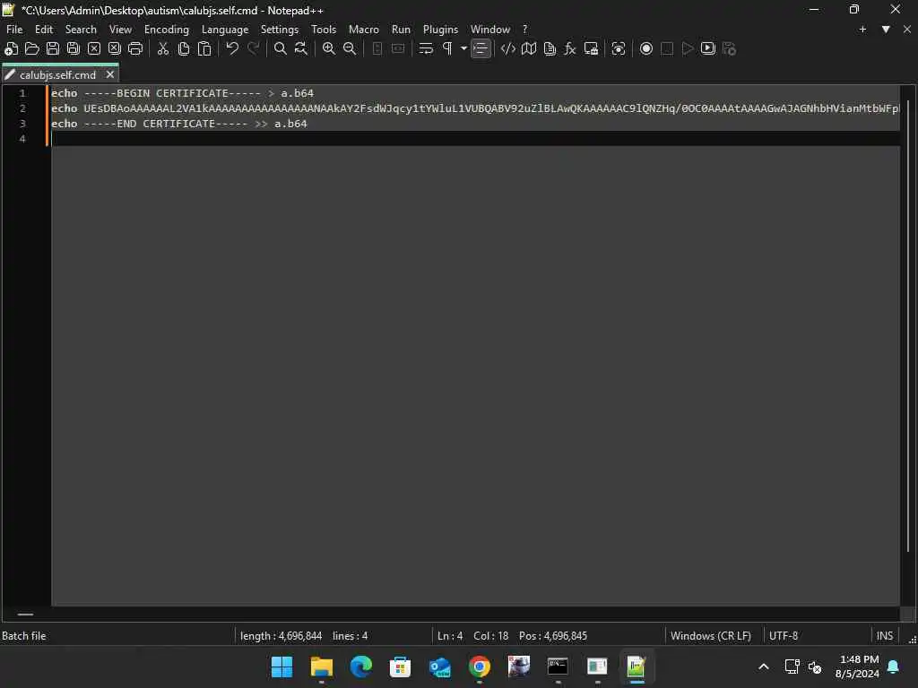Image resolution: width=918 pixels, height=688 pixels.
Task: Open the Window menu
Action: (x=490, y=30)
